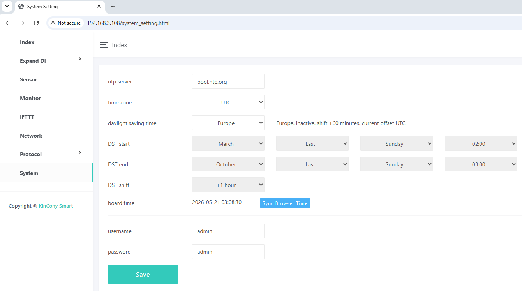Screen dimensions: 522x291
Task: Click the 'time zone' label
Action: (120, 102)
